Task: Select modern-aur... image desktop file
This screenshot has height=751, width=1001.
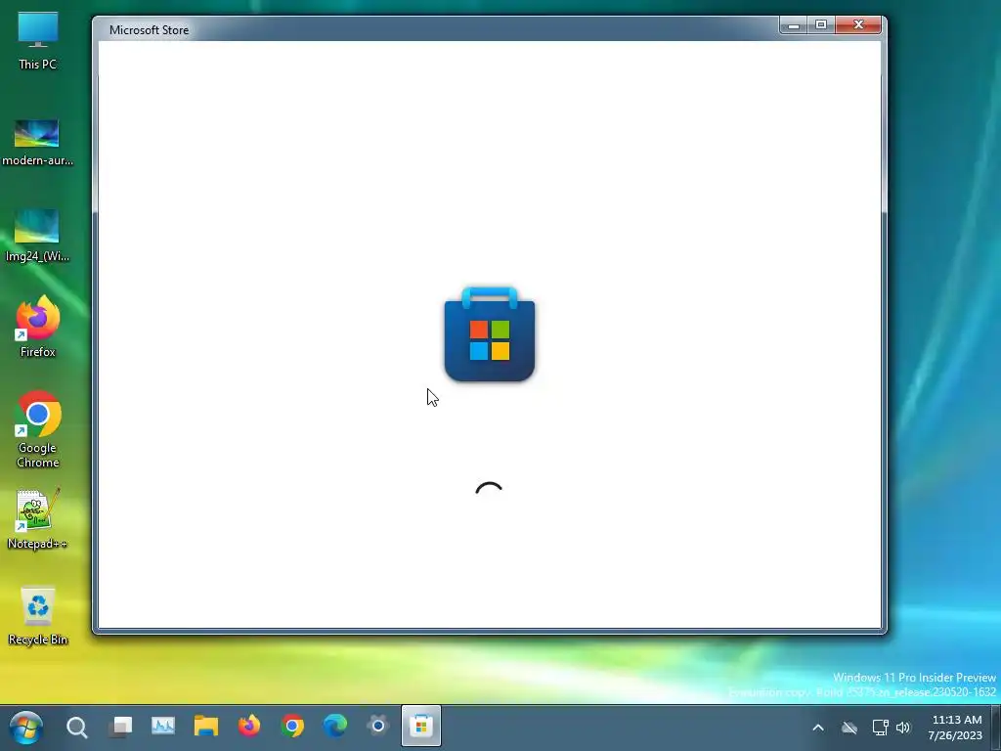Action: point(38,143)
